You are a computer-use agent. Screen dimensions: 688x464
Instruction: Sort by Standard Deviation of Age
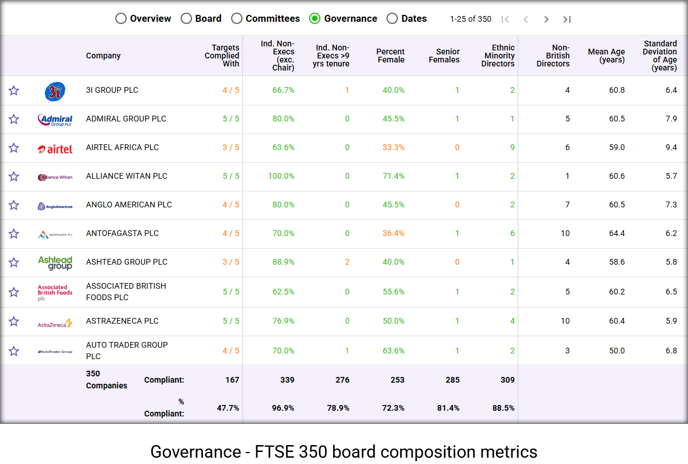click(660, 56)
